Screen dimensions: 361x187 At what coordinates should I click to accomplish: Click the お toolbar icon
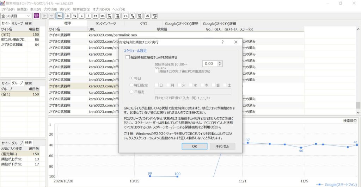click(x=148, y=15)
